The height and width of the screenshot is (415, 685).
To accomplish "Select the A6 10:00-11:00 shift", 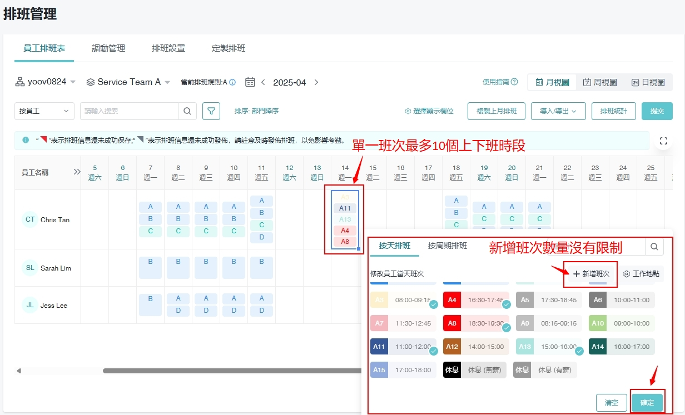I will (621, 300).
